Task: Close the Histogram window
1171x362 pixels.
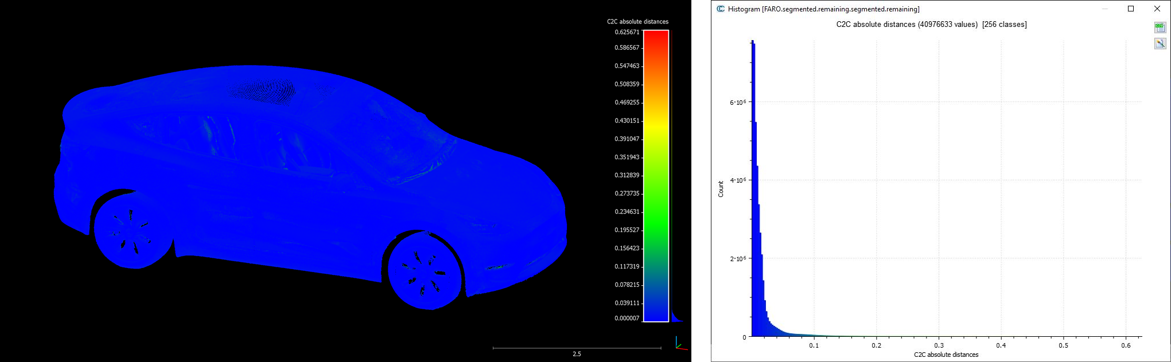Action: (1157, 9)
